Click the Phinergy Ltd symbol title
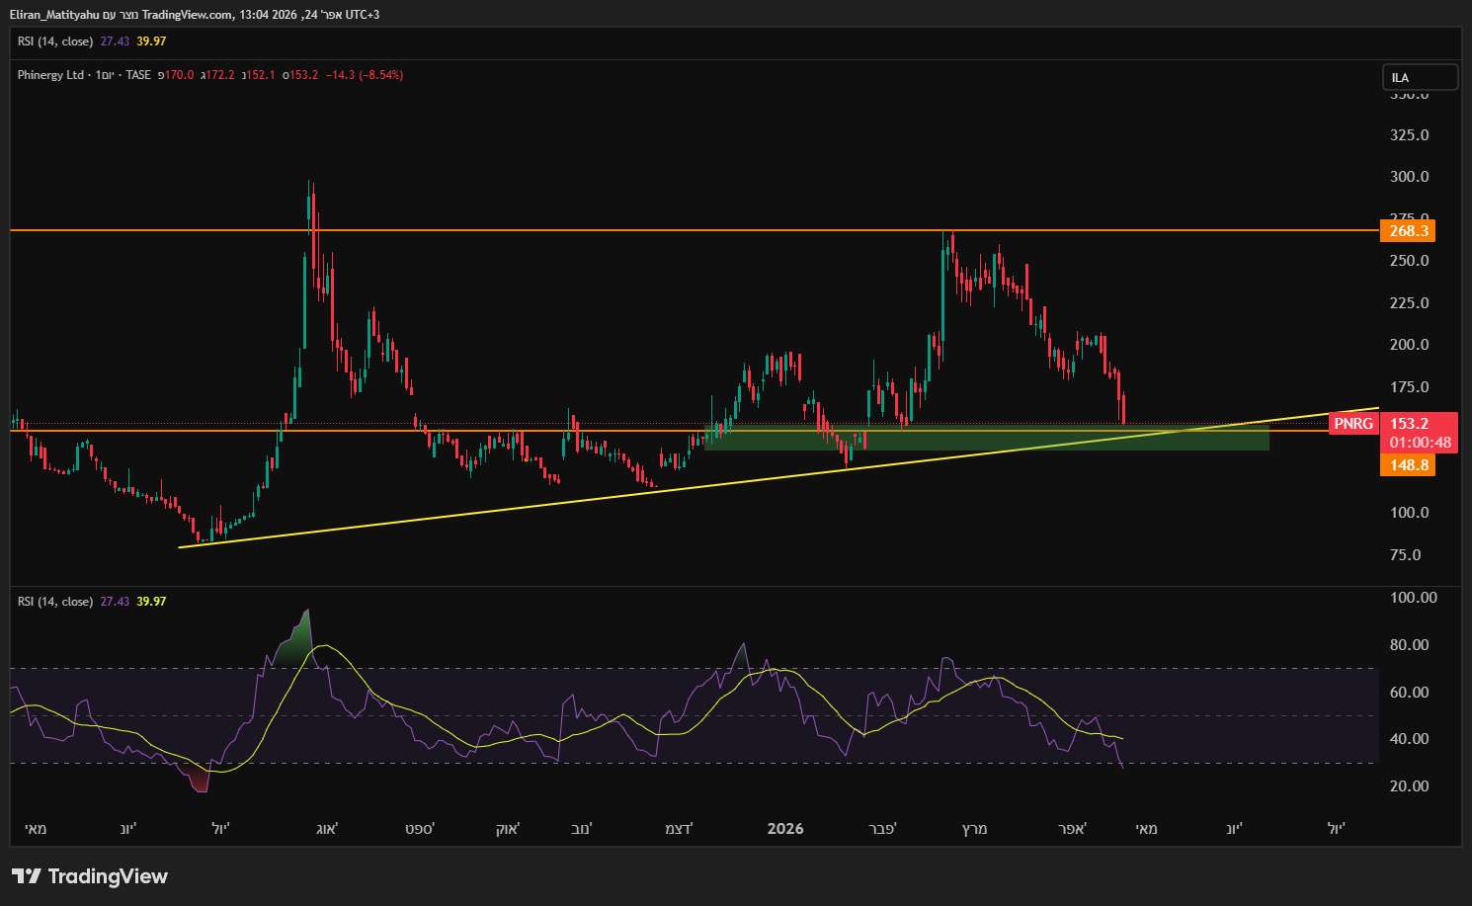 pos(50,75)
